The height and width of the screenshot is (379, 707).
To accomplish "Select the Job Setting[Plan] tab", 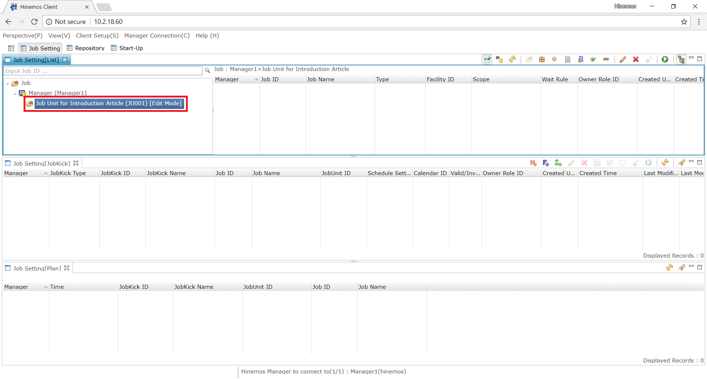I will 37,268.
